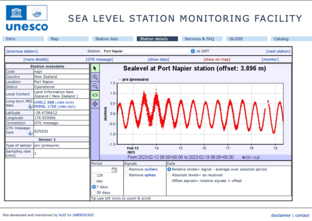
Task: Open the Port Napier station dropdown
Action: tap(148, 51)
